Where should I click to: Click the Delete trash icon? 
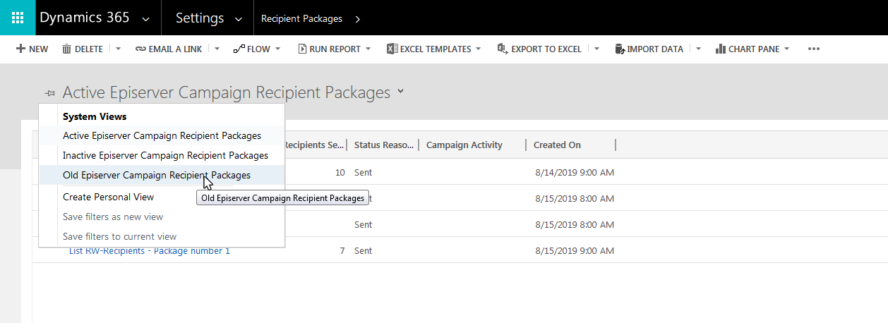pos(67,49)
